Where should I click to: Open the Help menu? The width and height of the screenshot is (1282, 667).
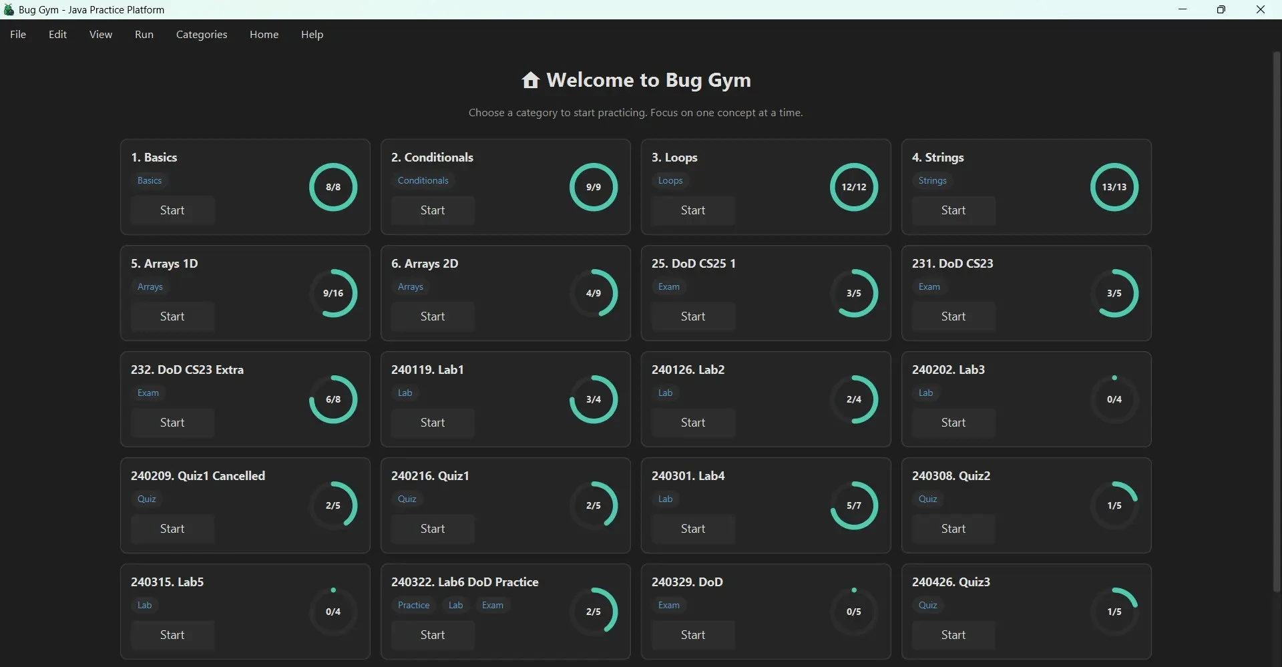[312, 34]
